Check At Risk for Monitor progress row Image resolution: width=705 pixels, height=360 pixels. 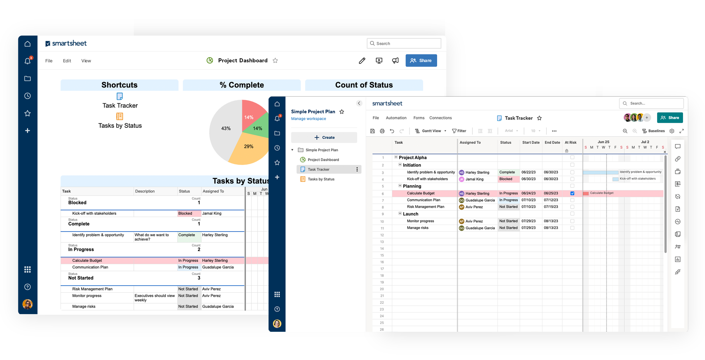tap(572, 221)
